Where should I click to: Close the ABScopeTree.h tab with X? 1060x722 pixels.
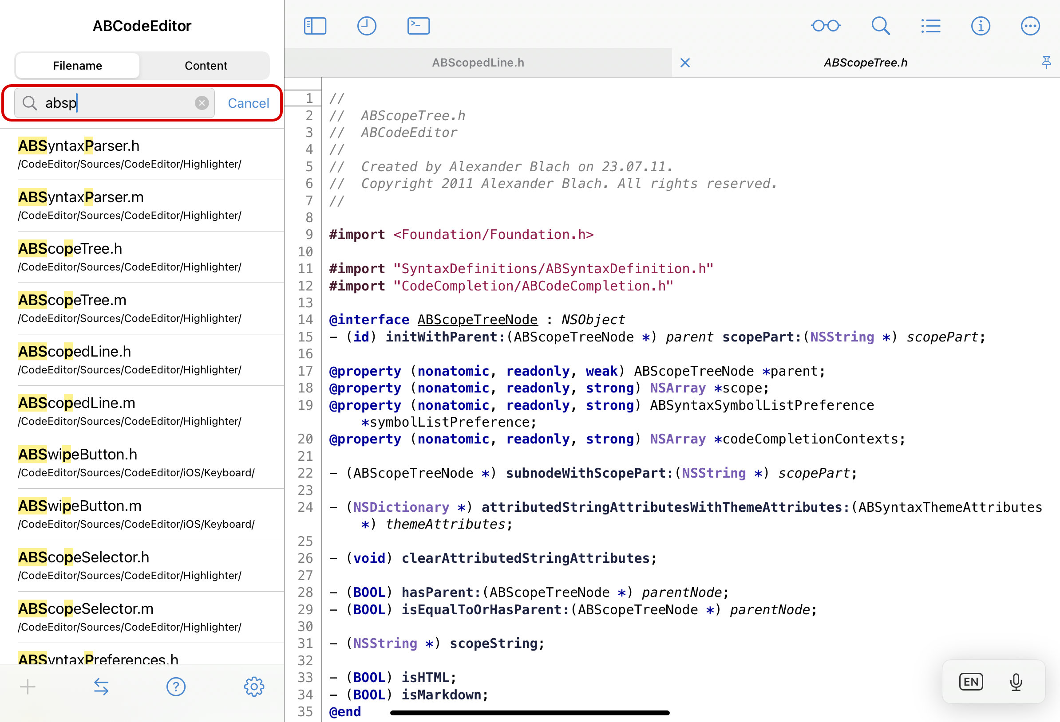tap(684, 63)
